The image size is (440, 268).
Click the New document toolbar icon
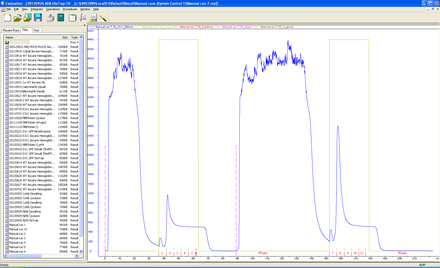point(7,18)
